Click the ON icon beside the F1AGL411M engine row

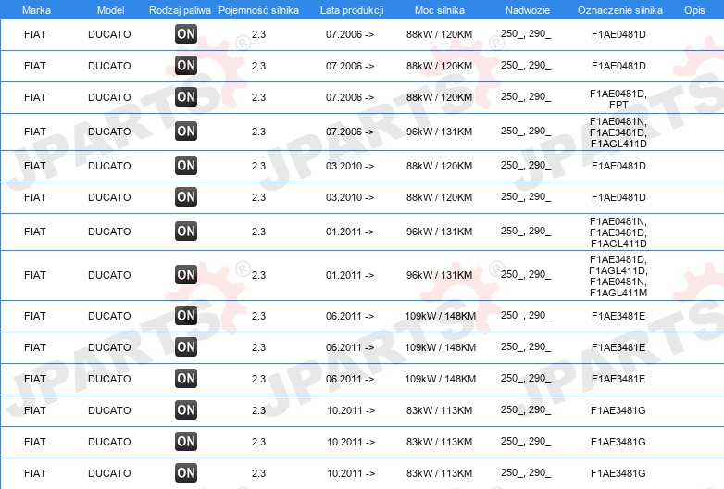(x=186, y=275)
